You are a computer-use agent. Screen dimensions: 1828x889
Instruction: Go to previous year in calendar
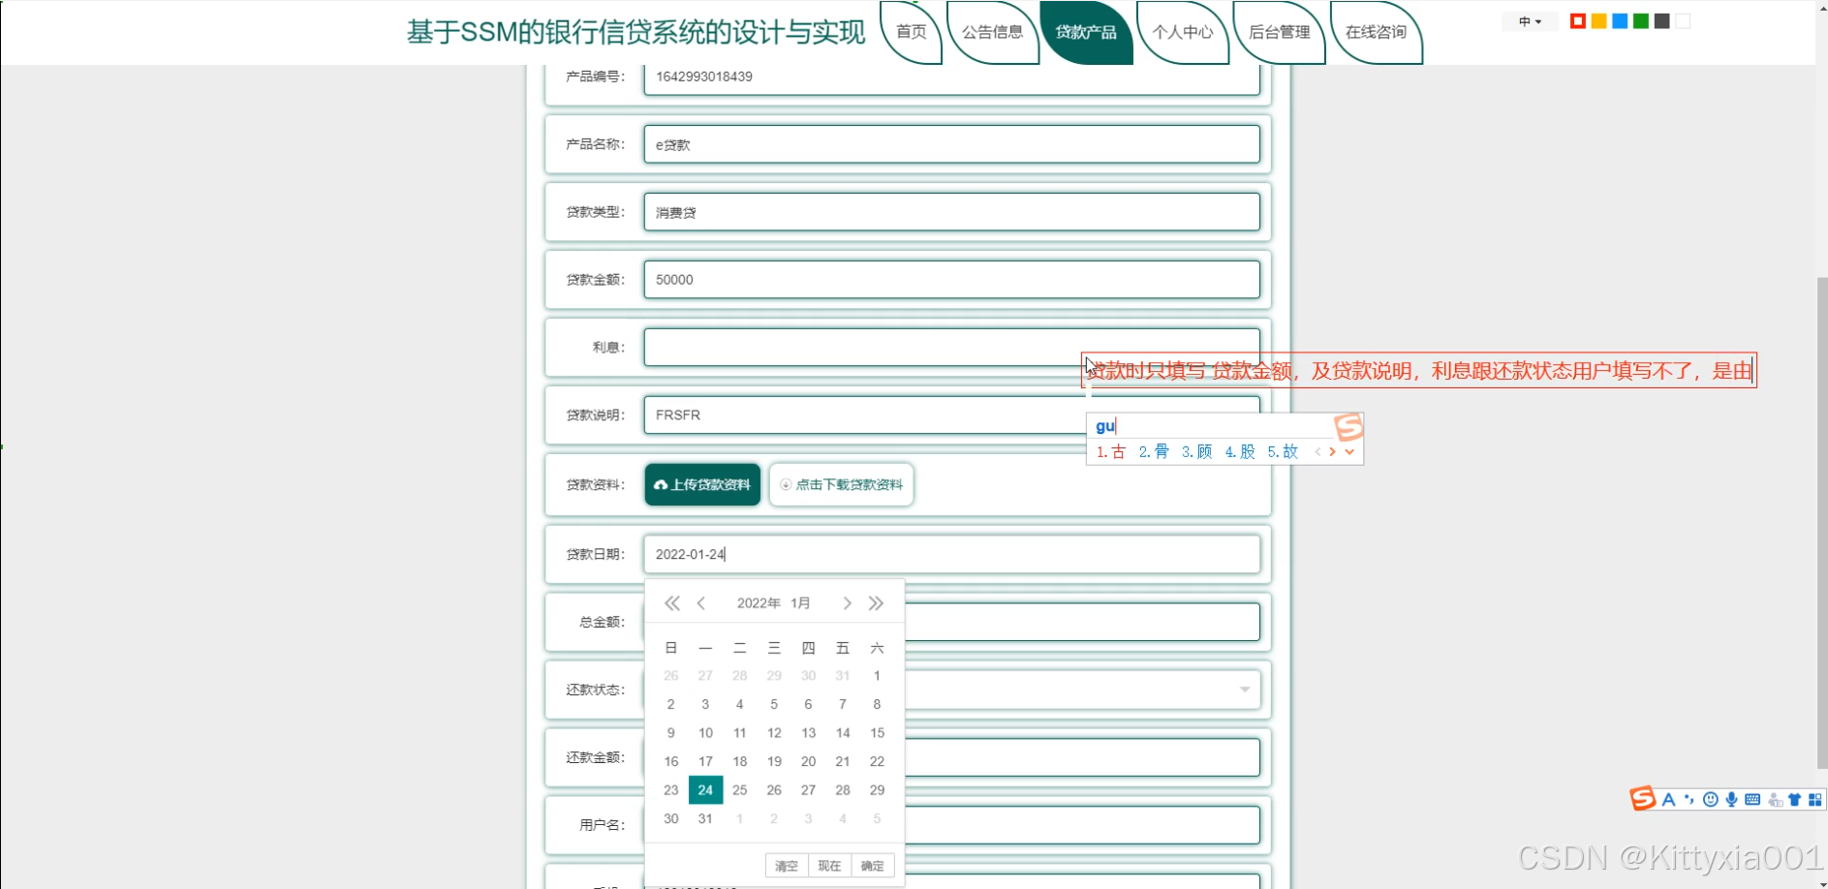pos(672,603)
